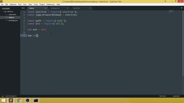Click line number 9 in gutter
The height and width of the screenshot is (103, 184).
pyautogui.click(x=24, y=35)
